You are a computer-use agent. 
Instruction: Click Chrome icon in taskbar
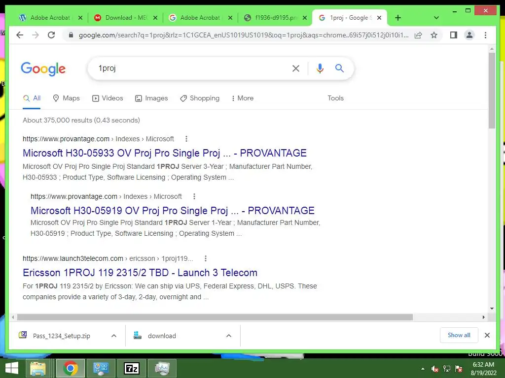[71, 368]
